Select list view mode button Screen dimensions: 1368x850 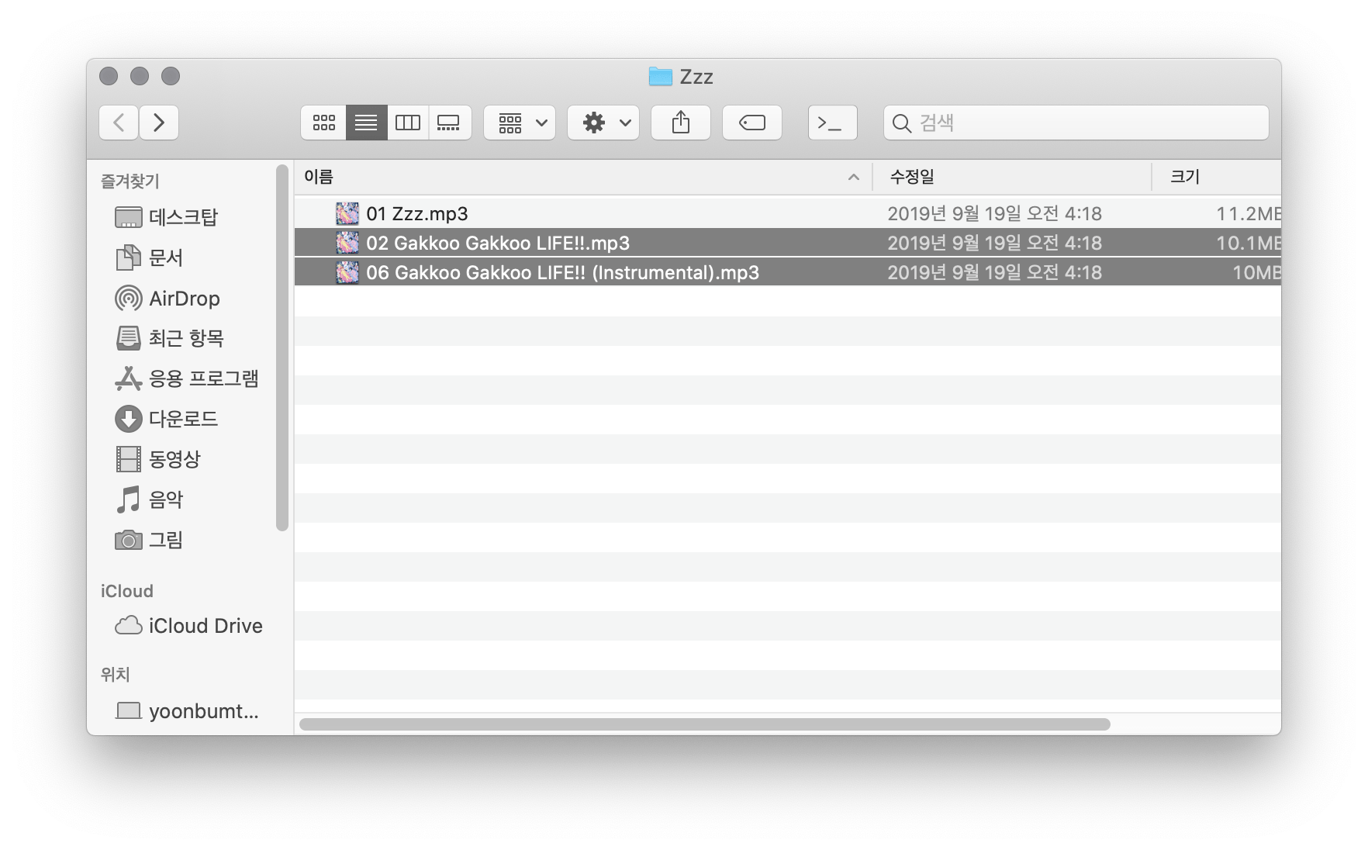366,123
